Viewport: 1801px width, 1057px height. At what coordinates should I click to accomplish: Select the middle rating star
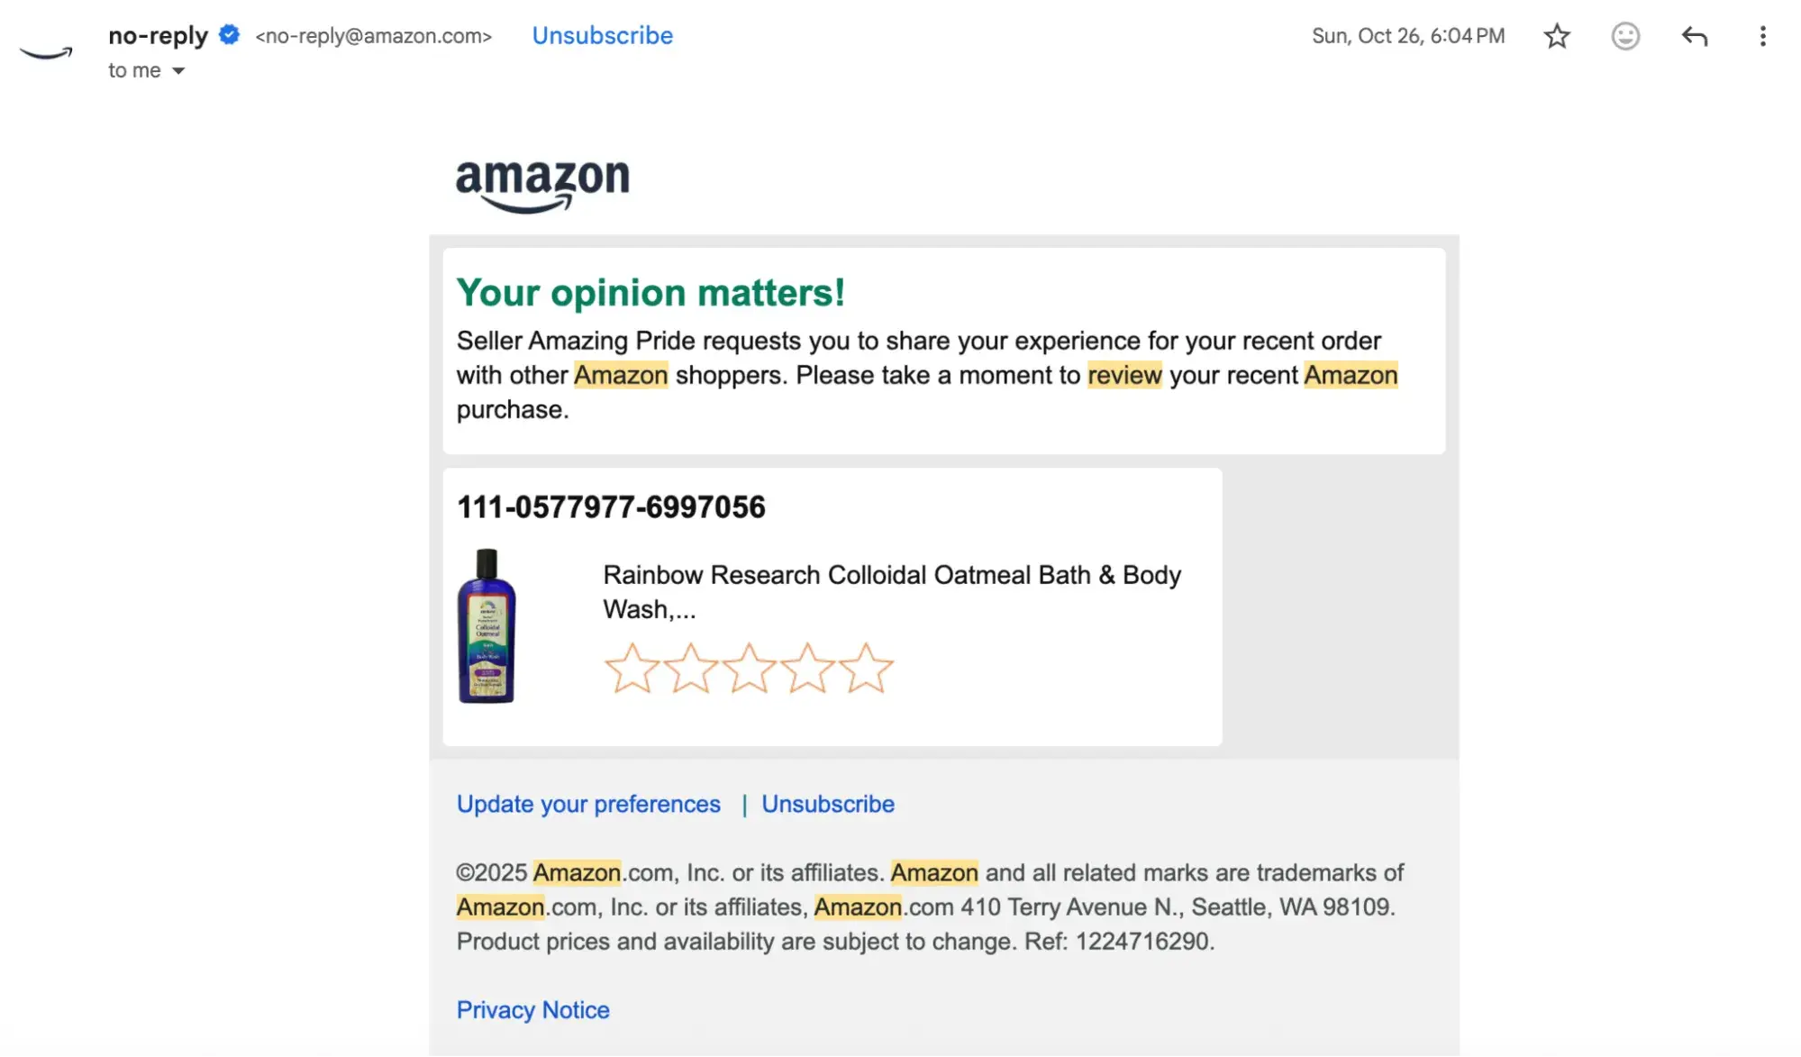click(x=750, y=668)
